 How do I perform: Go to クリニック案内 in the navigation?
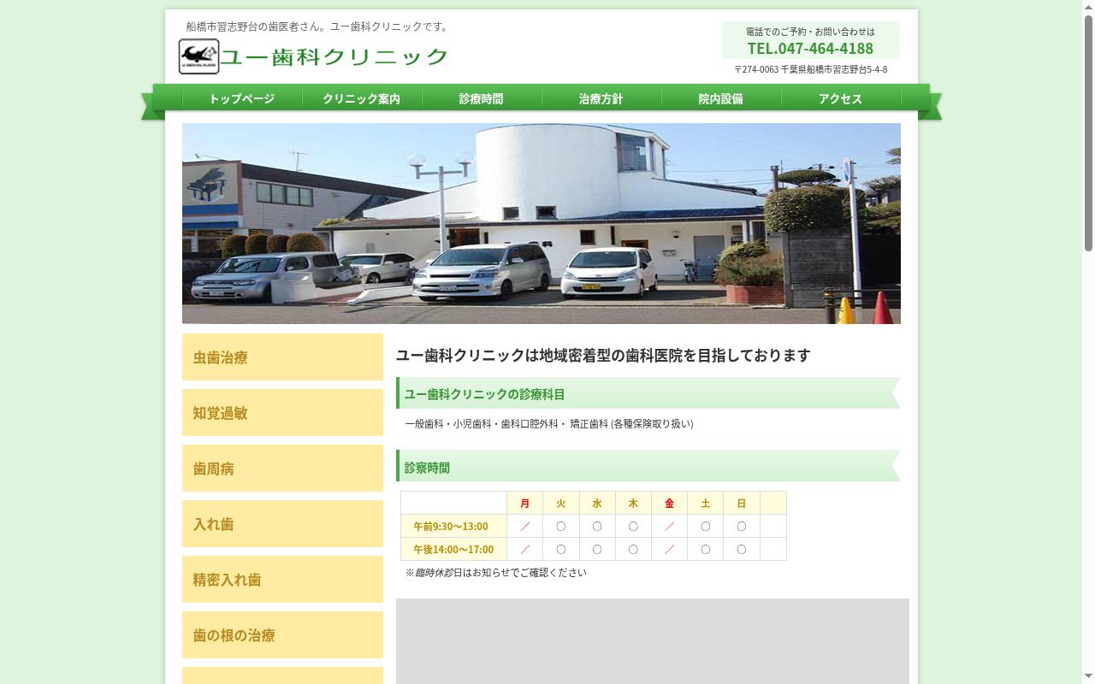[362, 99]
